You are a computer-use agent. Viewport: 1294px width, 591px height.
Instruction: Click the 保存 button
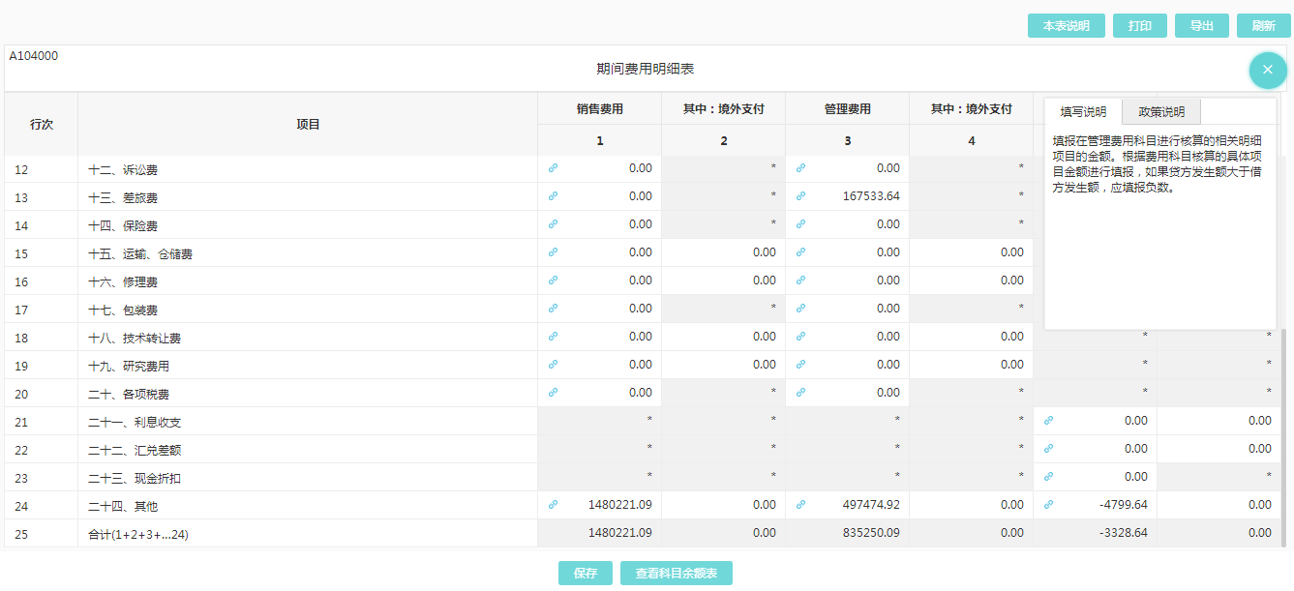[x=586, y=574]
